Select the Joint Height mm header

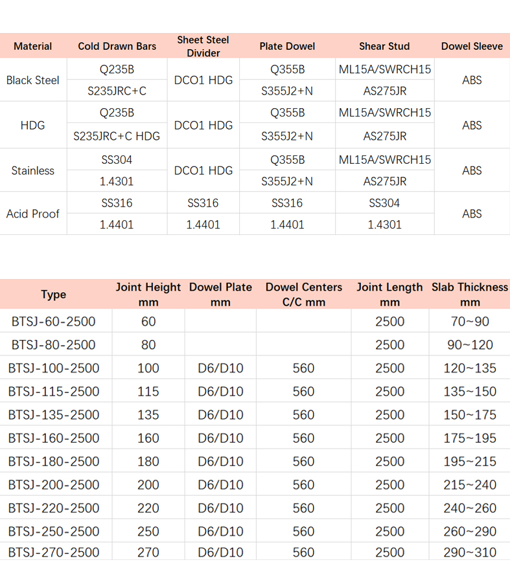click(148, 295)
